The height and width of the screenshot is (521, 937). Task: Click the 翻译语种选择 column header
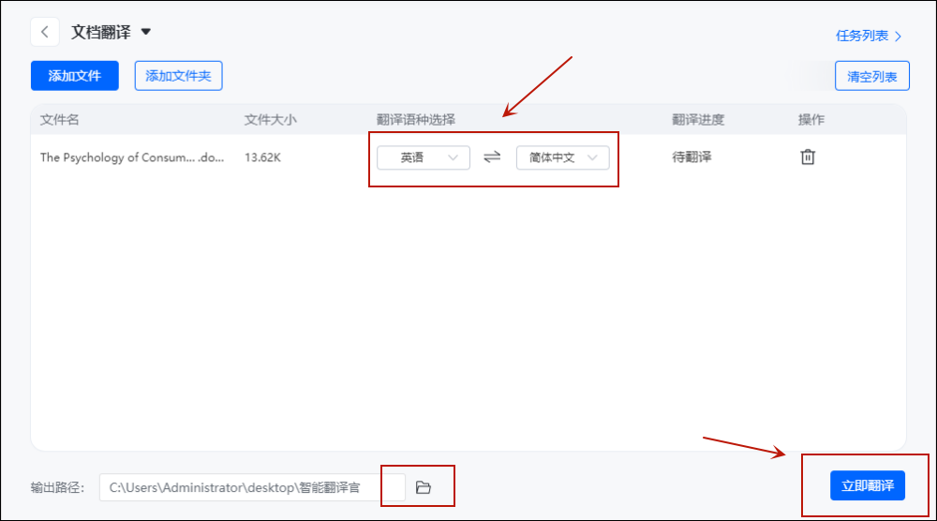click(x=416, y=120)
